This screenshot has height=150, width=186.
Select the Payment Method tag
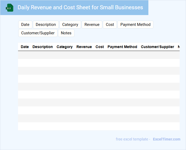(x=135, y=25)
